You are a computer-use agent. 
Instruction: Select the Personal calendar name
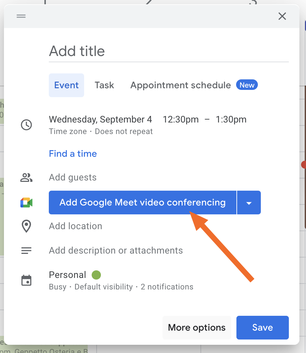tap(67, 275)
